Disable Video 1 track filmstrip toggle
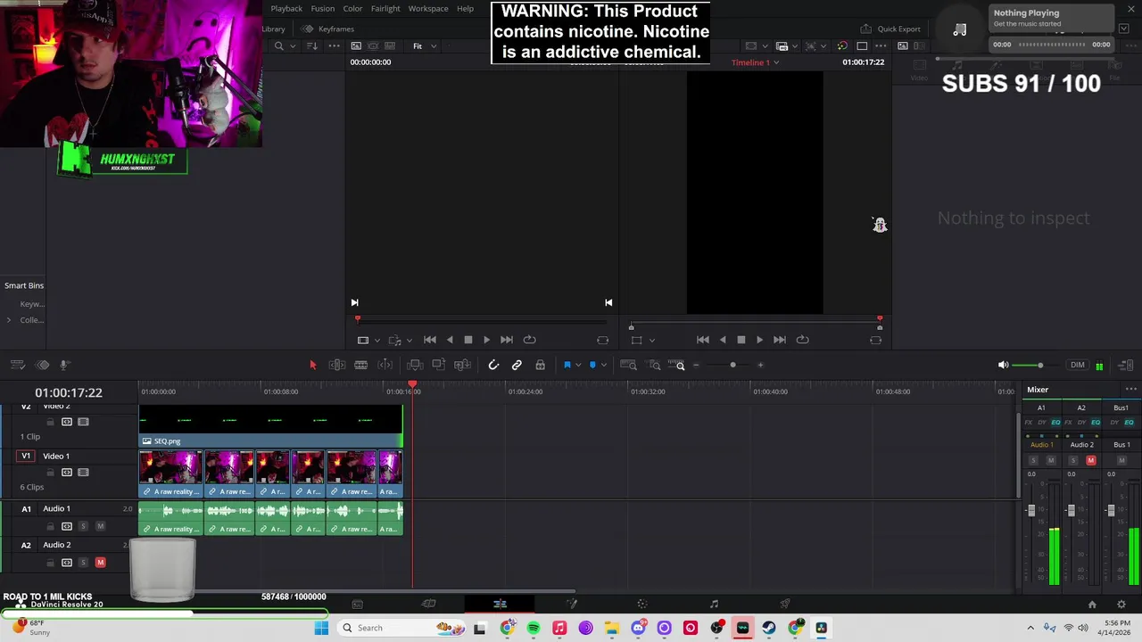This screenshot has height=642, width=1142. (x=83, y=473)
